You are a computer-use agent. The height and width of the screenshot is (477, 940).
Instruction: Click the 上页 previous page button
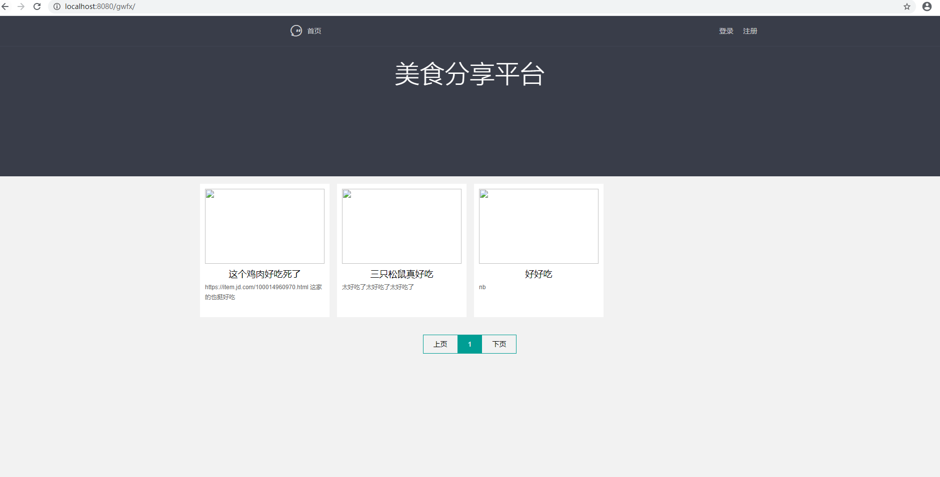coord(440,344)
